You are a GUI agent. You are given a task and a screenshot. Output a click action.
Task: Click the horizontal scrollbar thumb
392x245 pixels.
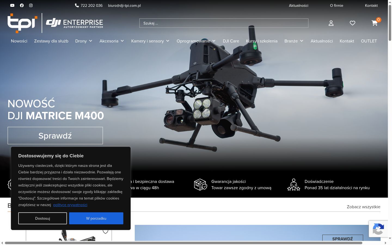pos(183,243)
